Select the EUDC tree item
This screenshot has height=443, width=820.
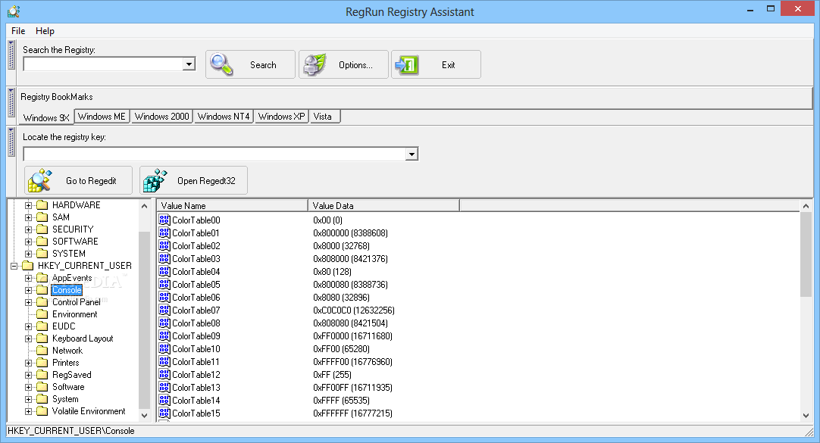point(64,326)
